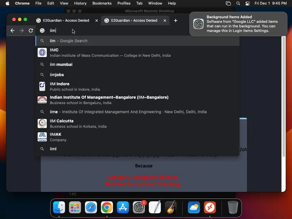Click the browser back arrow
The width and height of the screenshot is (292, 219).
[x=13, y=31]
